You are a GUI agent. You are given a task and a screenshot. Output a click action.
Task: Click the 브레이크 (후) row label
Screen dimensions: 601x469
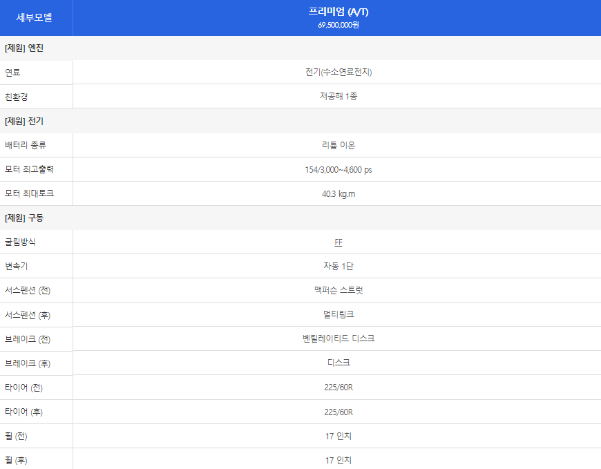(28, 363)
